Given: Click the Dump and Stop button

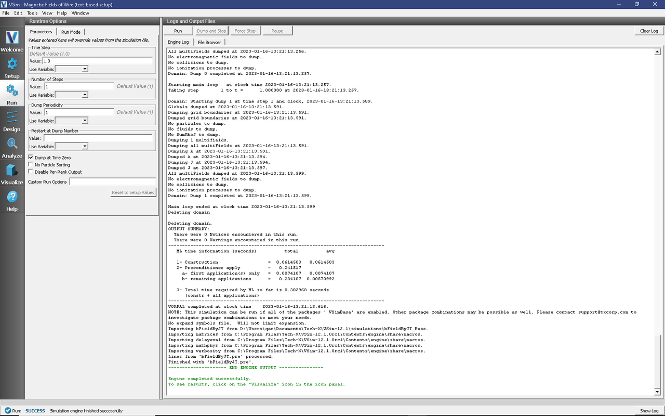Looking at the screenshot, I should click(211, 31).
